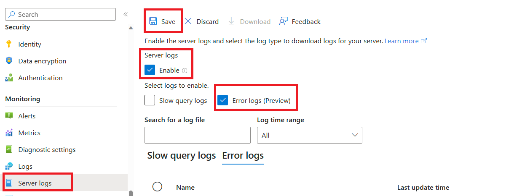Click the Save disk icon

point(153,21)
